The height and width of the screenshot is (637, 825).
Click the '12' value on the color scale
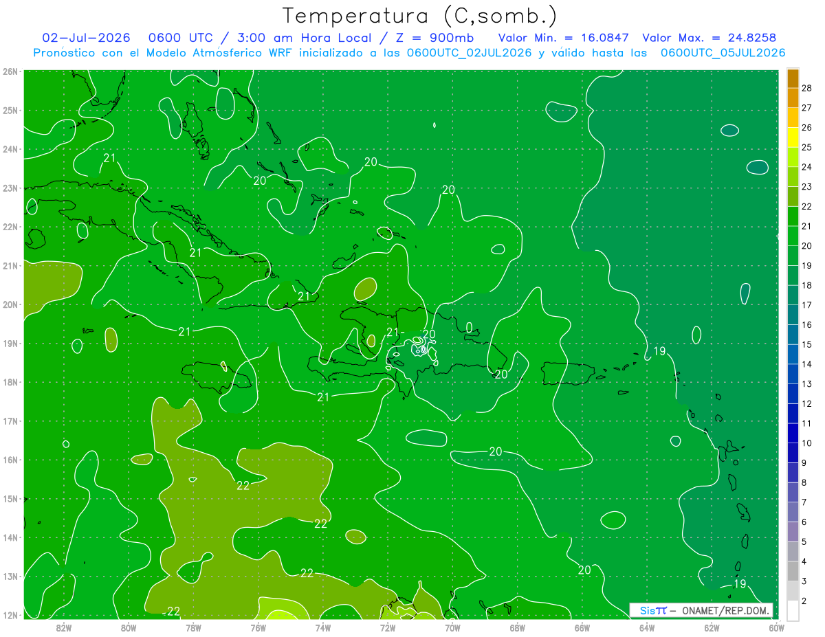[x=807, y=404]
